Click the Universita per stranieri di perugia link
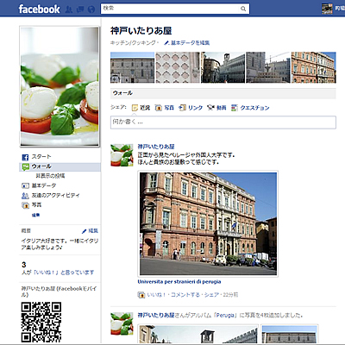The height and width of the screenshot is (345, 345). (x=179, y=282)
